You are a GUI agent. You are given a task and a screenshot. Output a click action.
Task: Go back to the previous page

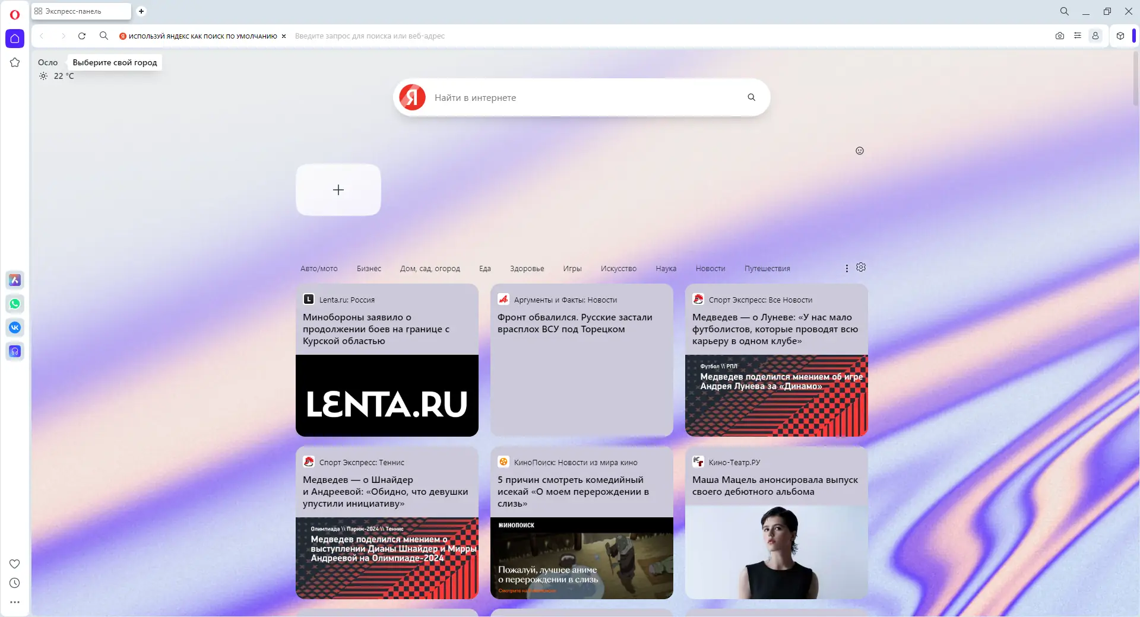pyautogui.click(x=42, y=36)
